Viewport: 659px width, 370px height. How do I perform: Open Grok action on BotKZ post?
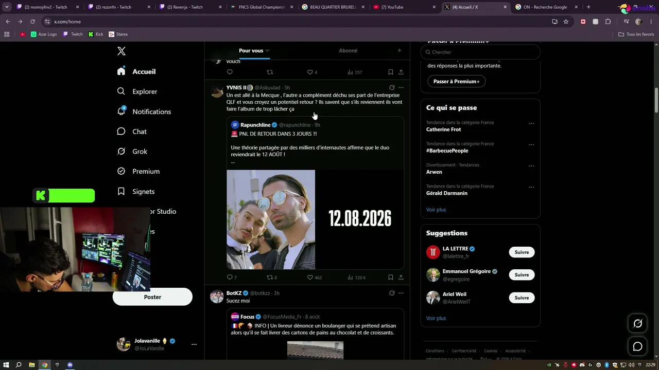pyautogui.click(x=392, y=293)
